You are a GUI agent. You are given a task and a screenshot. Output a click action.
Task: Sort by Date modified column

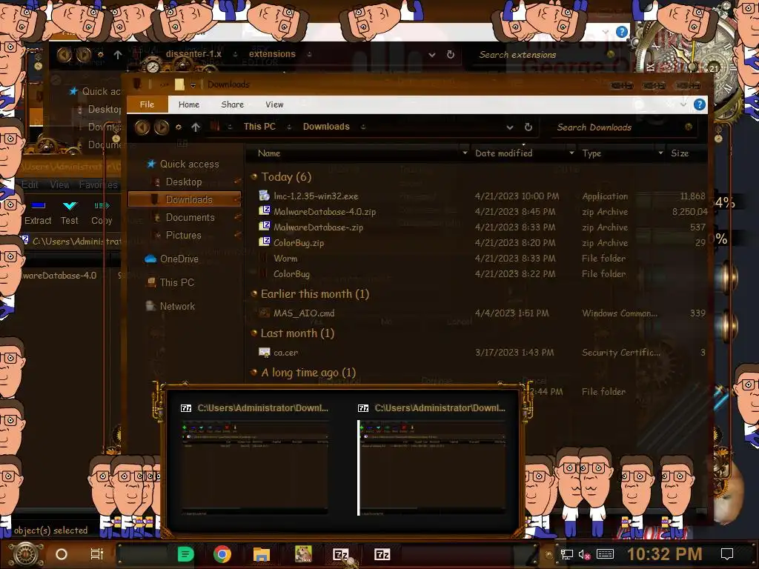[503, 153]
